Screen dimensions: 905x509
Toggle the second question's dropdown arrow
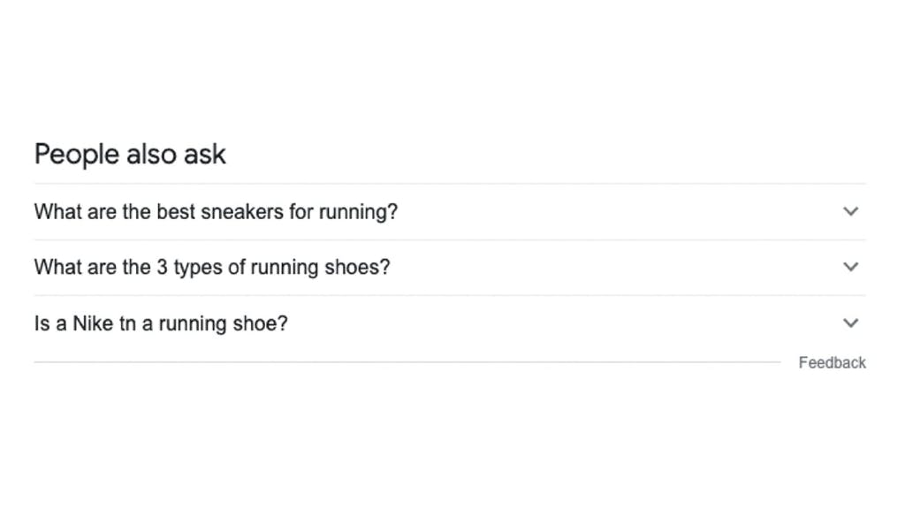tap(851, 267)
